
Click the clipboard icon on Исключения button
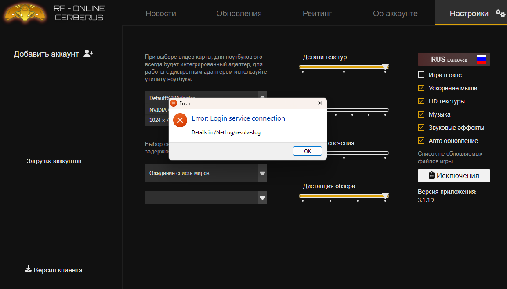click(x=431, y=175)
